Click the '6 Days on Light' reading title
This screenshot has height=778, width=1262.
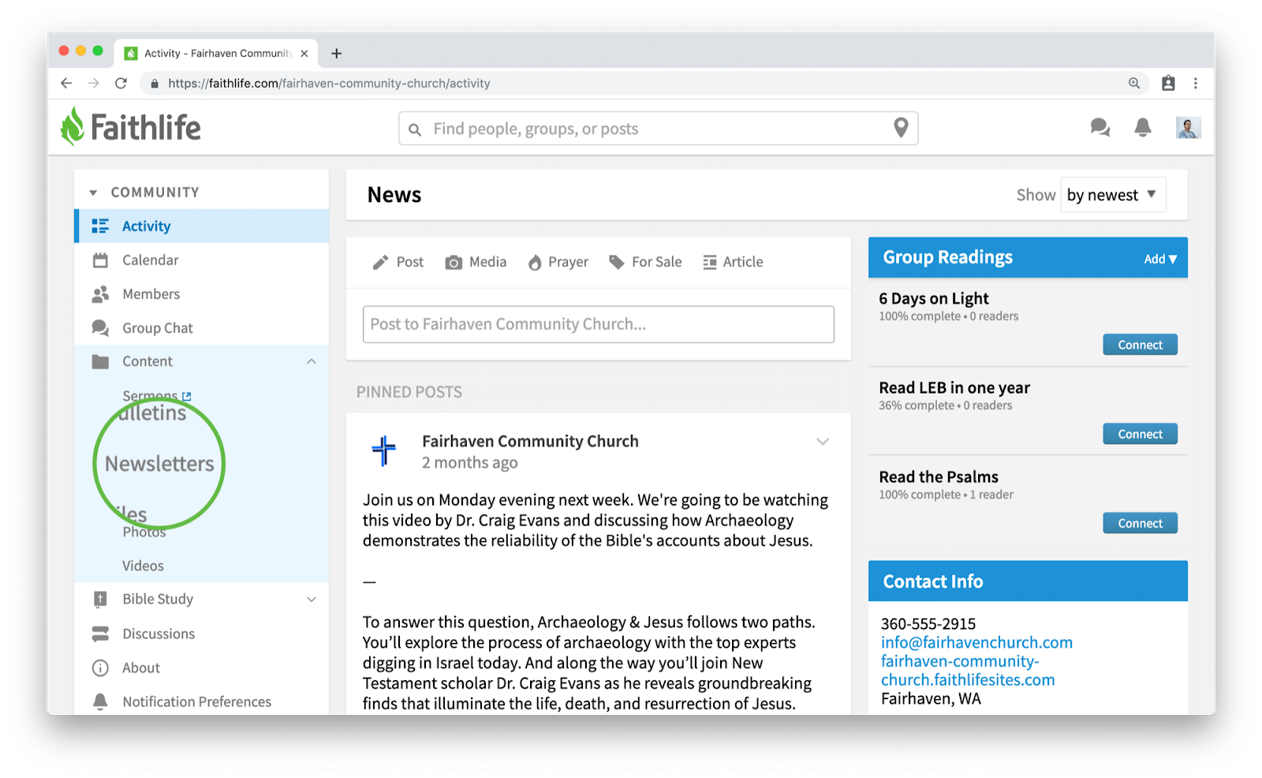pos(934,299)
